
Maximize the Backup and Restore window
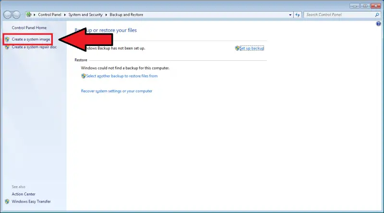pos(365,6)
